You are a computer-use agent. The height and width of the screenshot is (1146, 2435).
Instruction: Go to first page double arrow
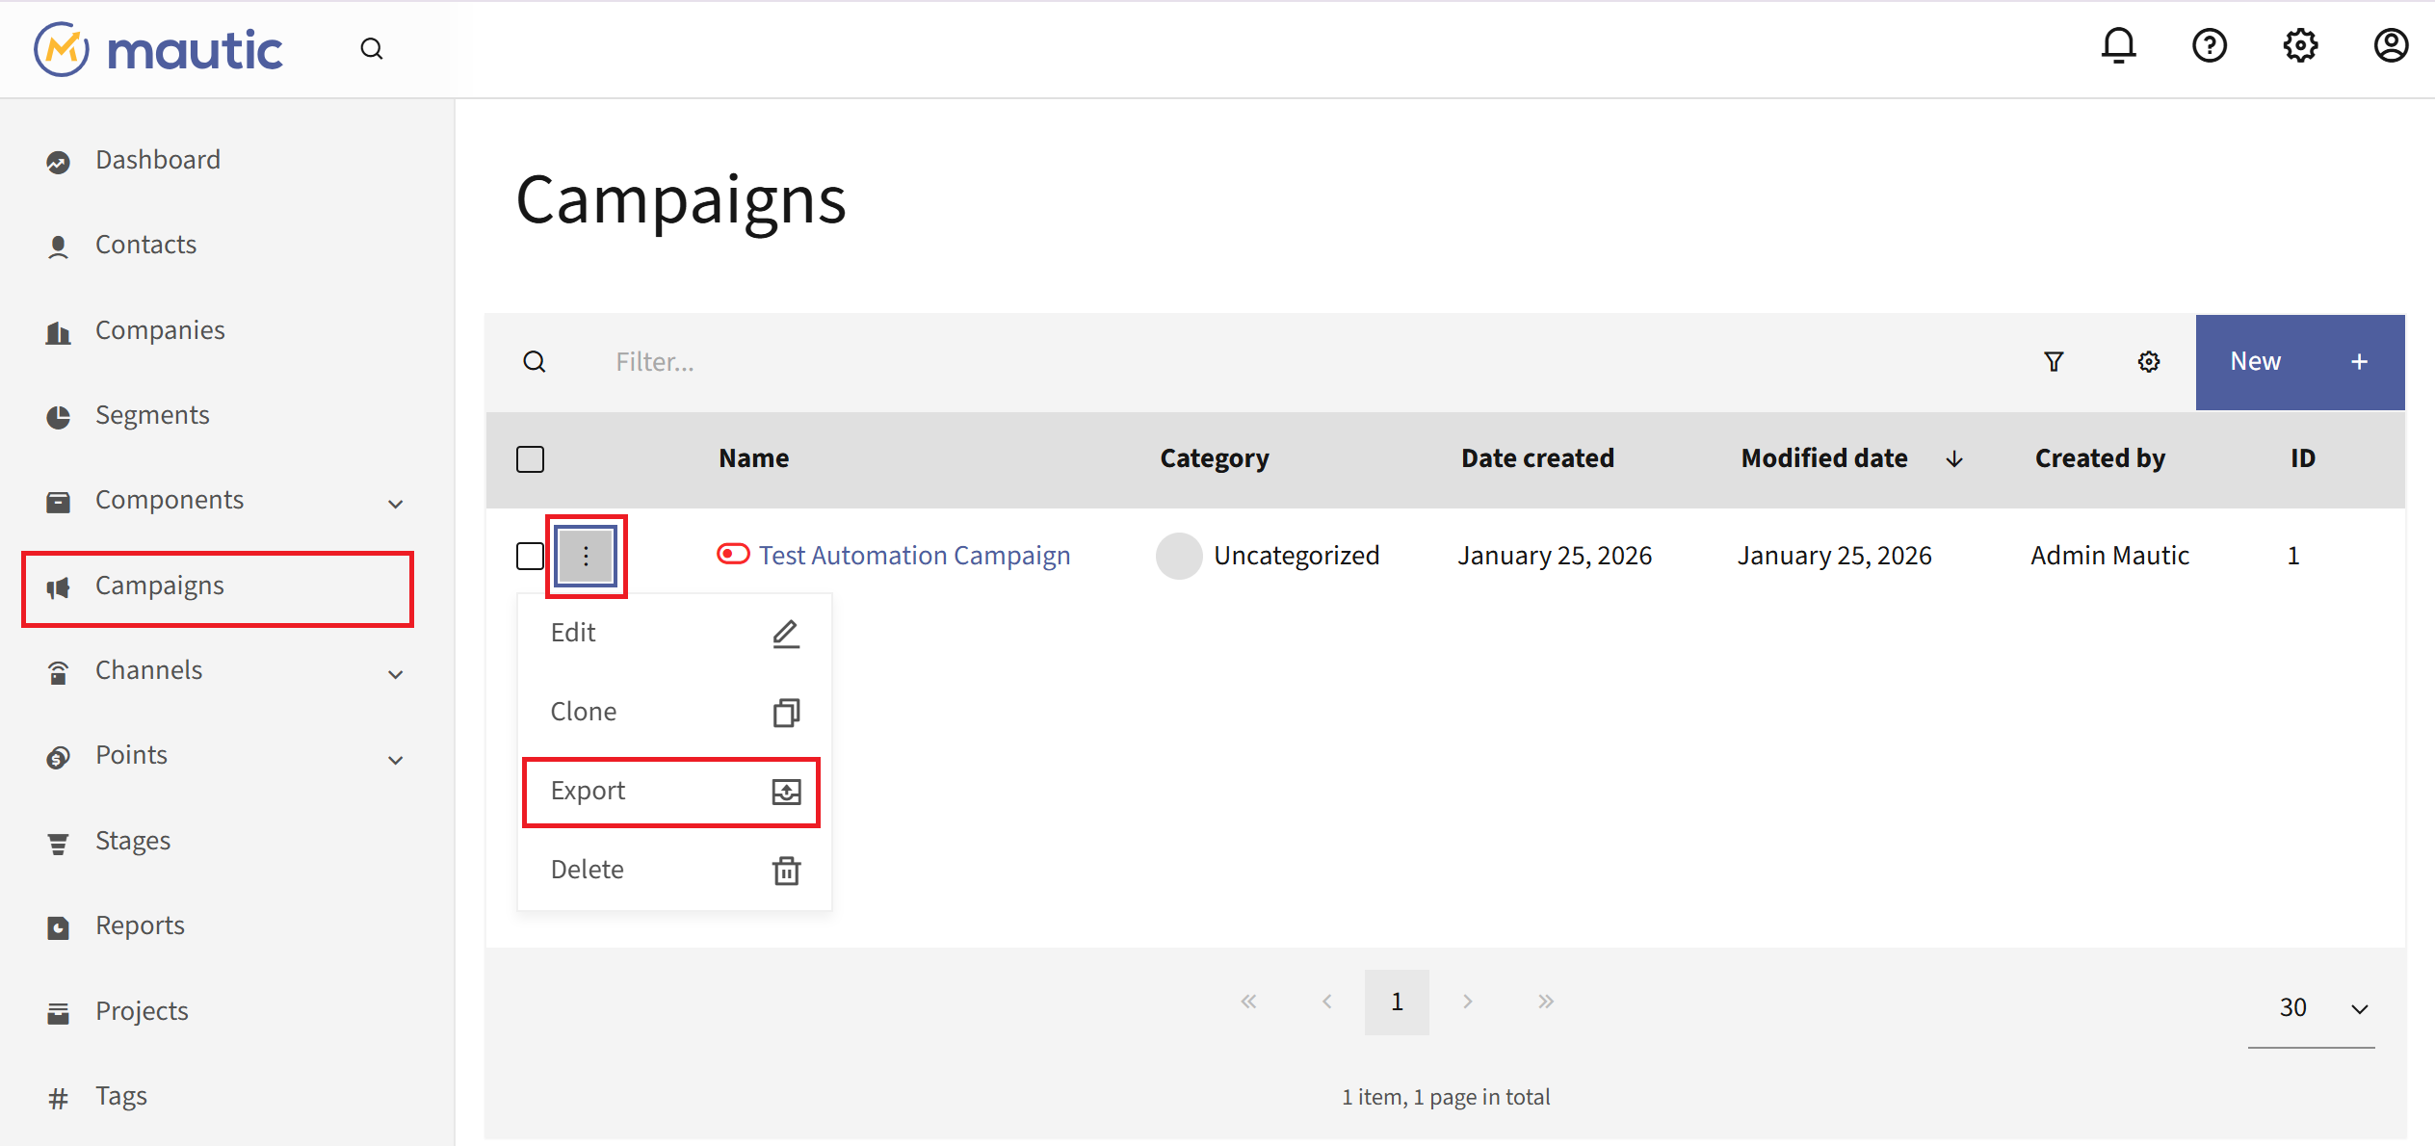tap(1249, 1002)
